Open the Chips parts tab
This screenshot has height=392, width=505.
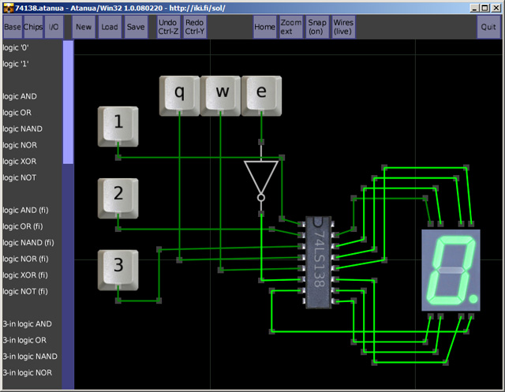[33, 27]
